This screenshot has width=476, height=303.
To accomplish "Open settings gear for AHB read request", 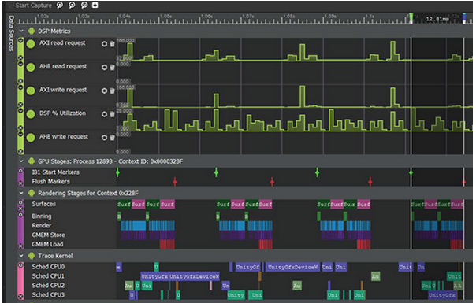I will coord(104,68).
